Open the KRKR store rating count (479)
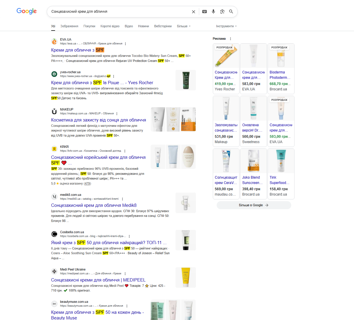Image resolution: width=354 pixels, height=320 pixels. 87,183
